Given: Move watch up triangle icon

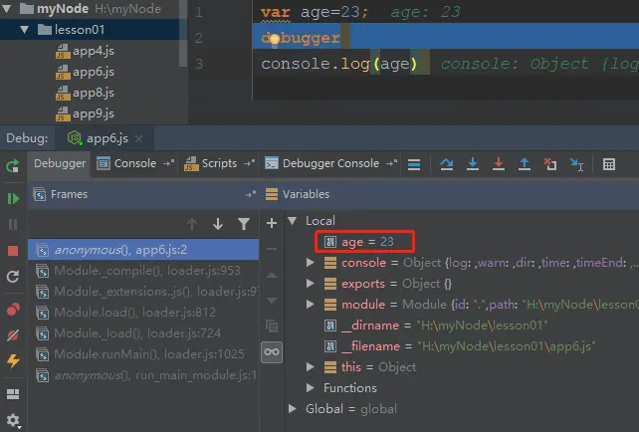Looking at the screenshot, I should [x=272, y=275].
